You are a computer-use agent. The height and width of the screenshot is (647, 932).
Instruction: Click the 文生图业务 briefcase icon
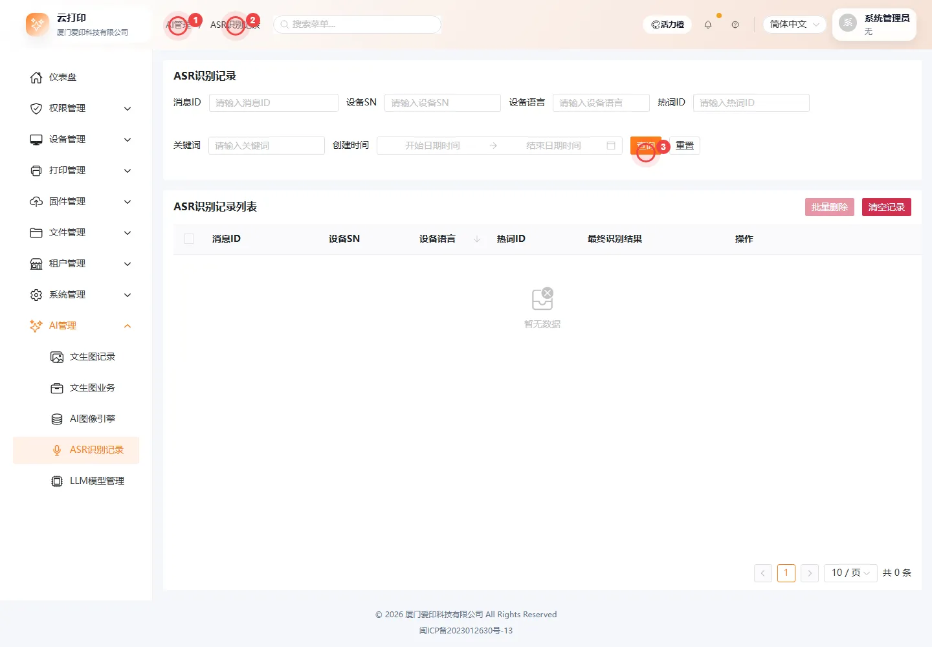(57, 388)
